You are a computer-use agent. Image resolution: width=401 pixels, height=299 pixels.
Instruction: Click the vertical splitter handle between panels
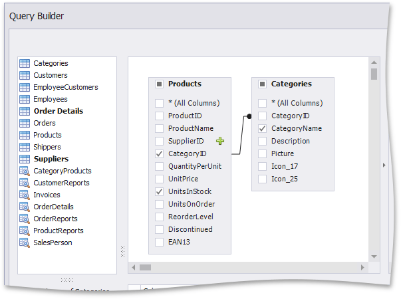[122, 251]
